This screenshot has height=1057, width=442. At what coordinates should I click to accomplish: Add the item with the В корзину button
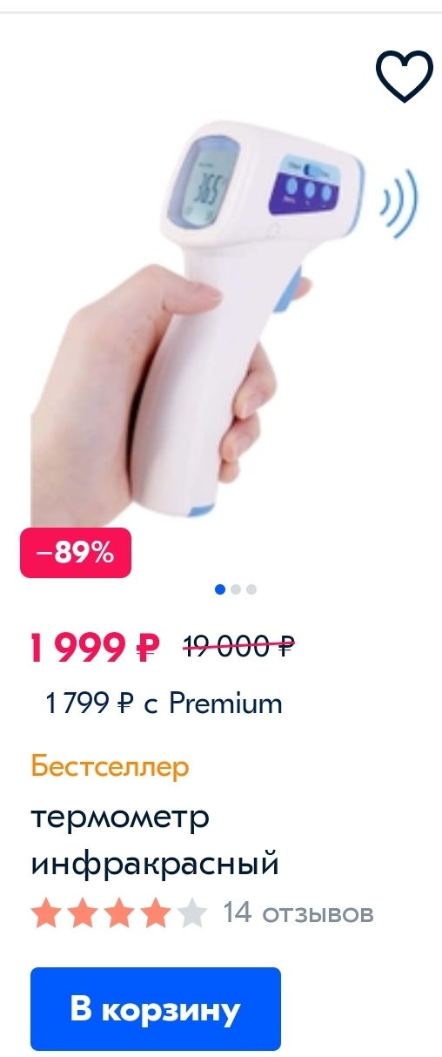(156, 1009)
